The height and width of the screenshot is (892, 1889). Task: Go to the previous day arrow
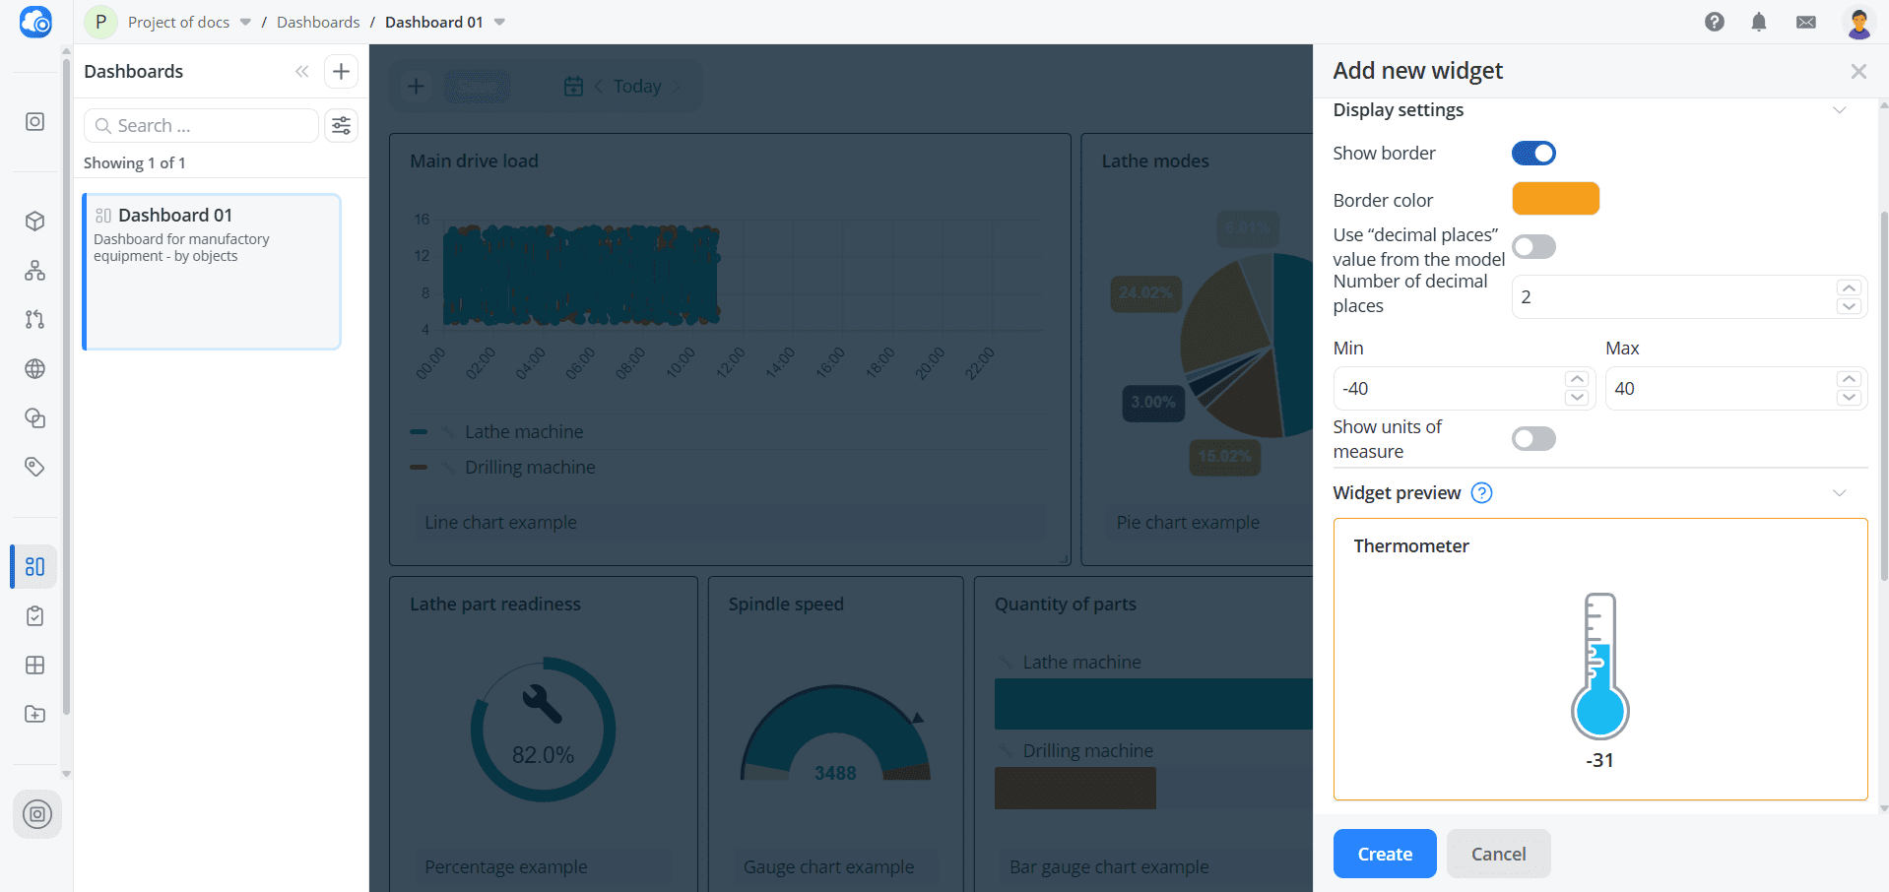[x=598, y=86]
